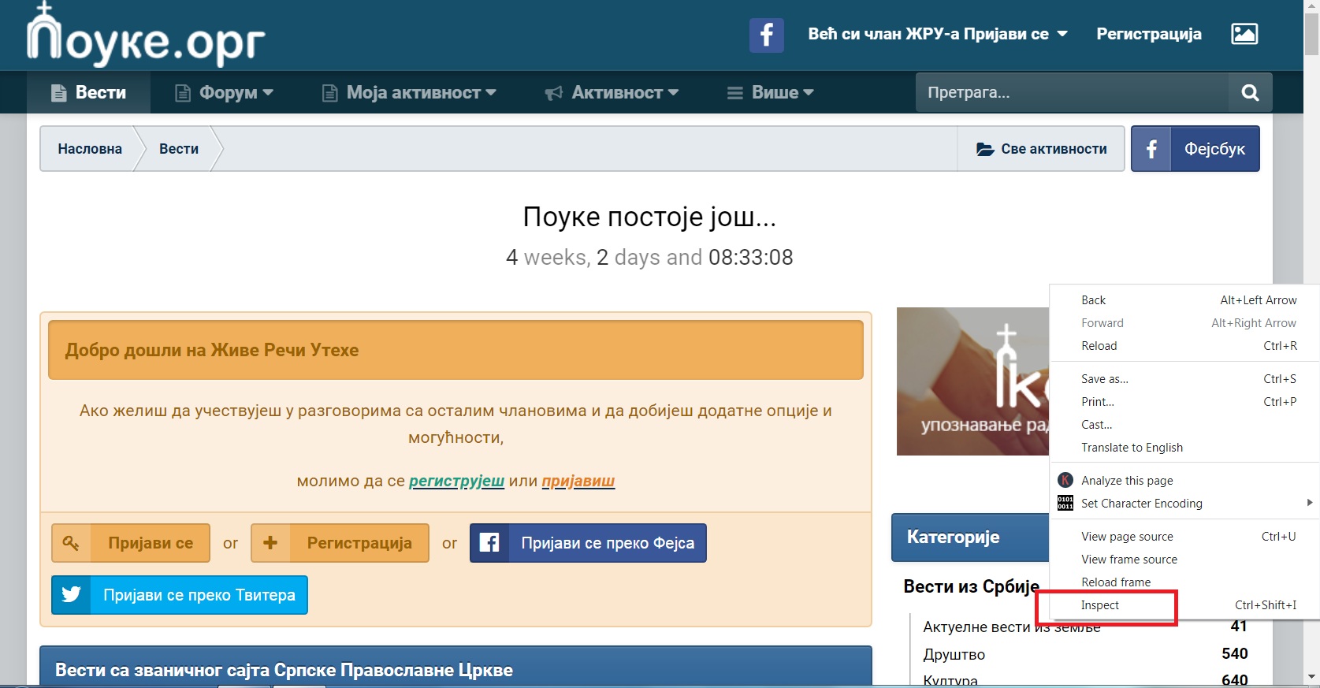Choose Print... in the context menu

(1185, 402)
